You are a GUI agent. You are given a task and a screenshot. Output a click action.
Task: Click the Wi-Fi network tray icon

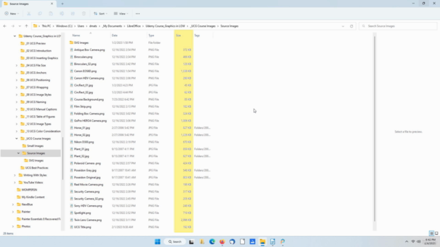point(413,242)
